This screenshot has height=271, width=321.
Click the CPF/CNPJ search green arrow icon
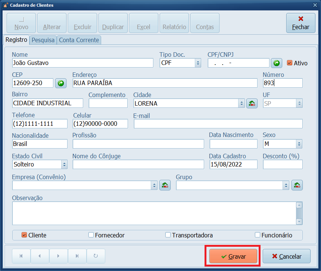[x=276, y=63]
